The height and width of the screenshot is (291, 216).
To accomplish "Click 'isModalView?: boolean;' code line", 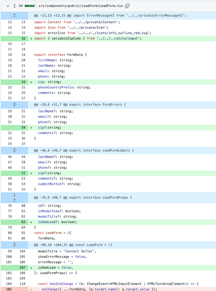I will point(59,211).
